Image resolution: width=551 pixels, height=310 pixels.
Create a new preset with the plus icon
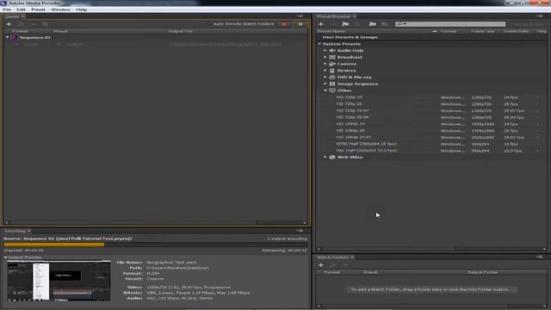coord(321,24)
